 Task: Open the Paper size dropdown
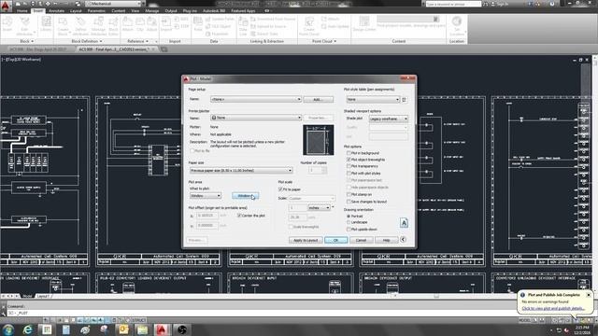(x=241, y=170)
